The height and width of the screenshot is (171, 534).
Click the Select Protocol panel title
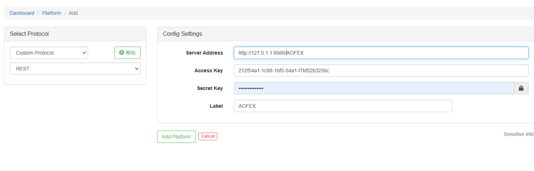pos(29,34)
